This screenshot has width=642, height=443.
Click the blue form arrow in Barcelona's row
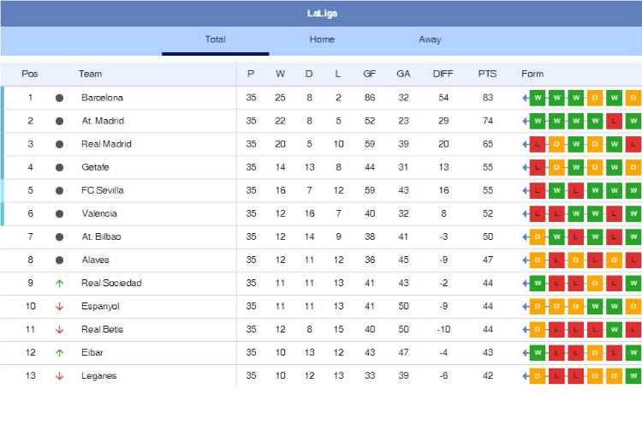[x=525, y=98]
